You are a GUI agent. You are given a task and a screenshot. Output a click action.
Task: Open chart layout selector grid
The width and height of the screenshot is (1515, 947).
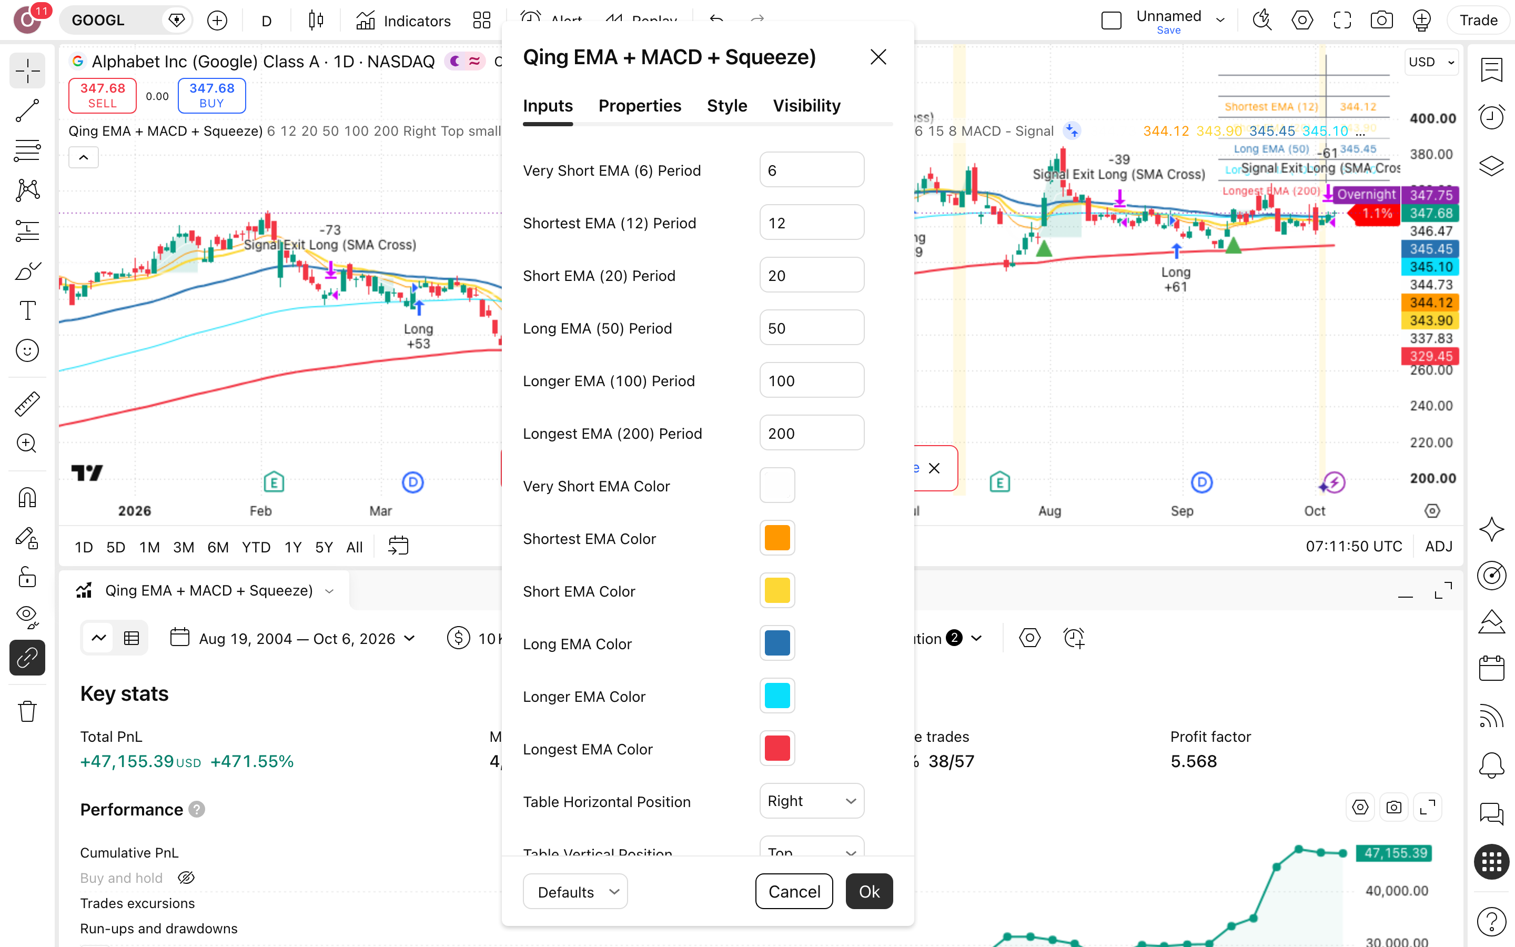[x=481, y=20]
